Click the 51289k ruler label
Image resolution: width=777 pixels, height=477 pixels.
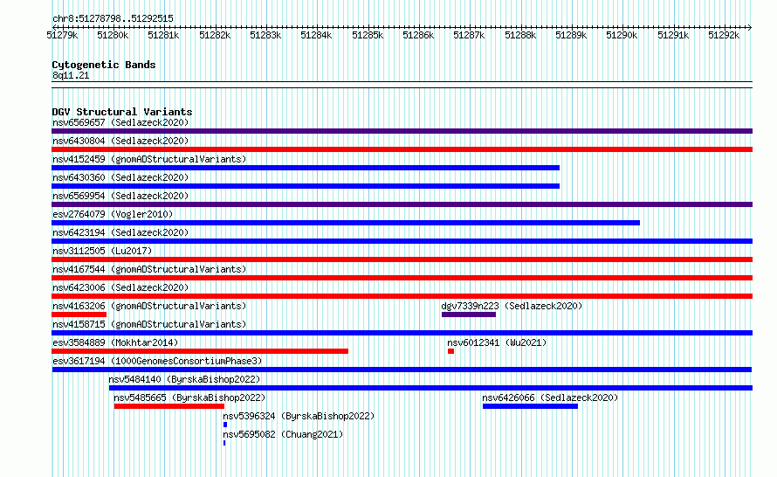coord(571,35)
